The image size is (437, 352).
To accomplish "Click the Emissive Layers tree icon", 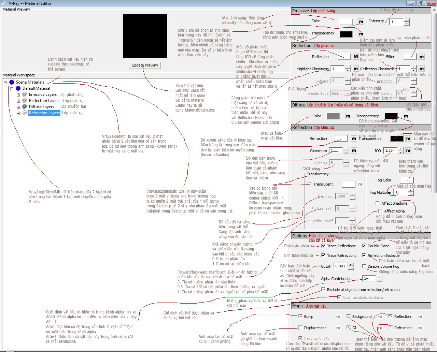I will tap(25, 94).
